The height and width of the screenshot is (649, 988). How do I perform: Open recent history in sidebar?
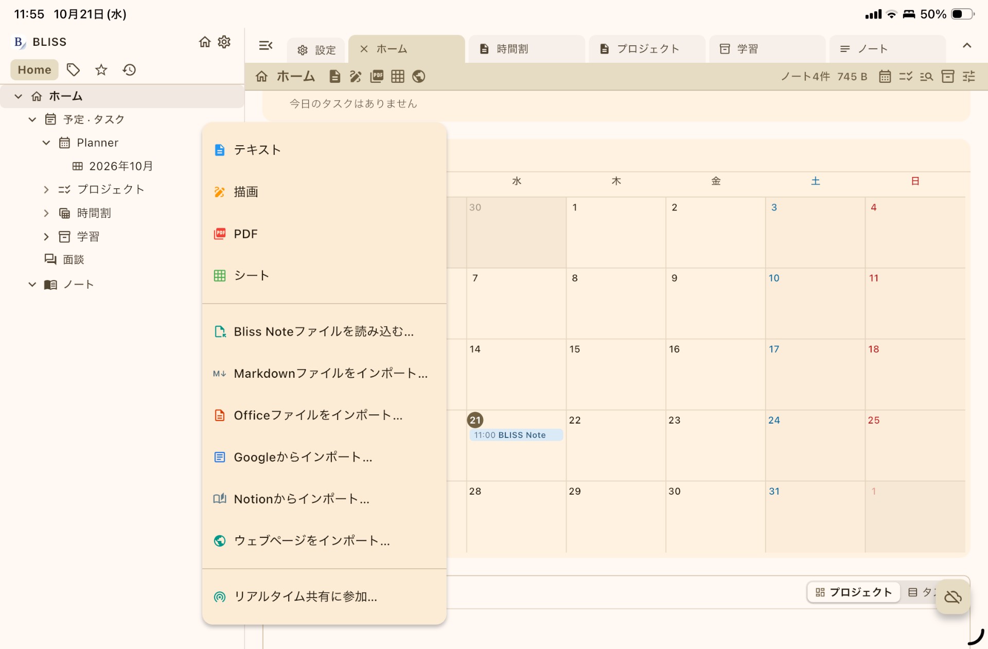tap(129, 69)
